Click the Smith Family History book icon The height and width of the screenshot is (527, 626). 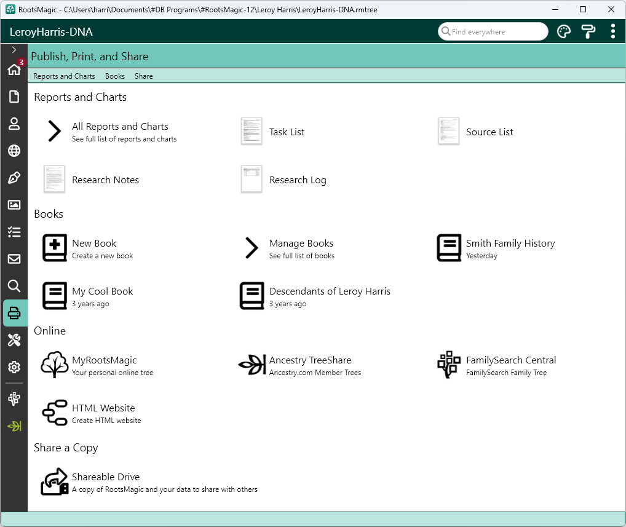449,248
